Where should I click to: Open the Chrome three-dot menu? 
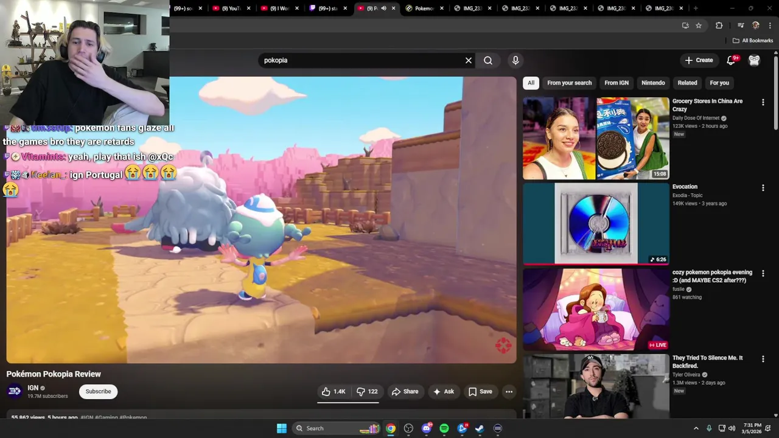click(770, 26)
